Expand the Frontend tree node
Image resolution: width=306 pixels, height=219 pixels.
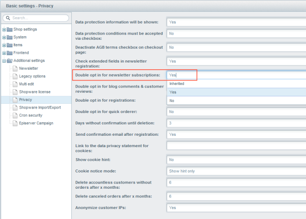(4, 53)
